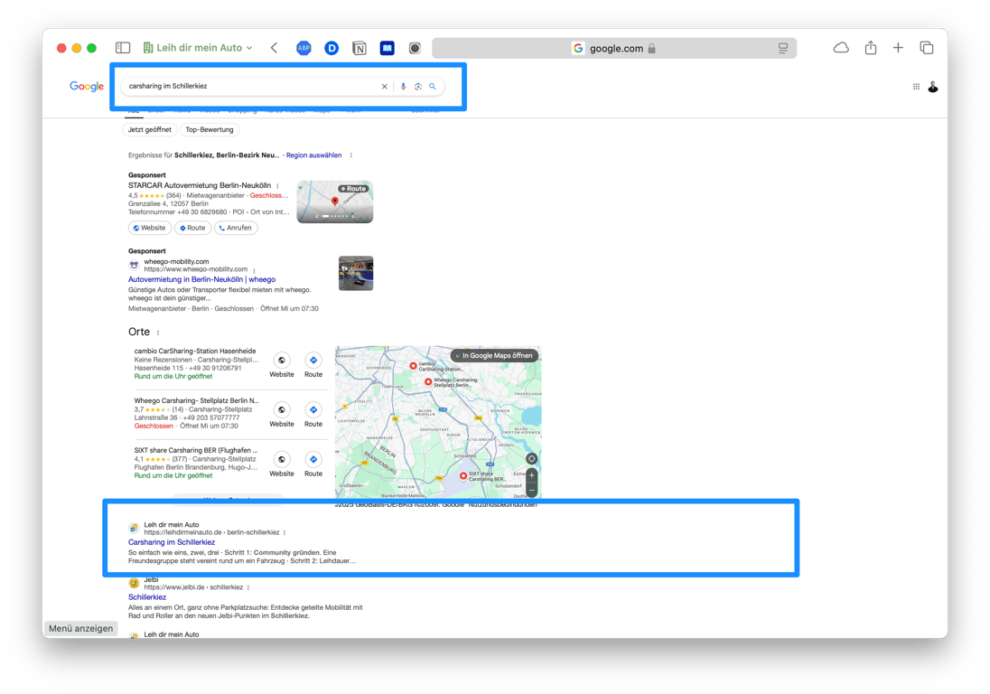990x694 pixels.
Task: Click the map's current location target icon
Action: pos(532,458)
